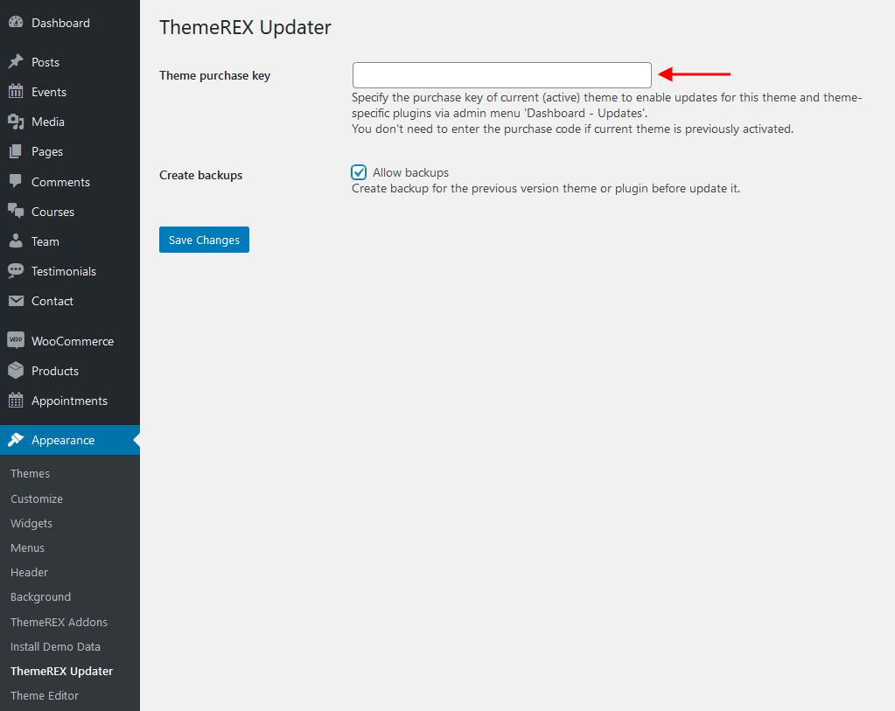The height and width of the screenshot is (711, 895).
Task: Click the Allow backups label text
Action: click(410, 172)
